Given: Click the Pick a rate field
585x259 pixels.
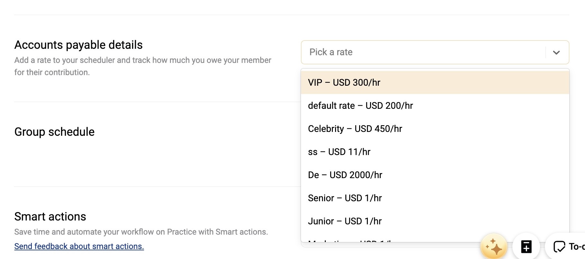Looking at the screenshot, I should tap(435, 52).
